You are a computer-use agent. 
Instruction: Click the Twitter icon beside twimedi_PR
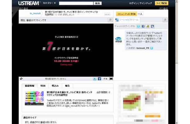[152, 48]
